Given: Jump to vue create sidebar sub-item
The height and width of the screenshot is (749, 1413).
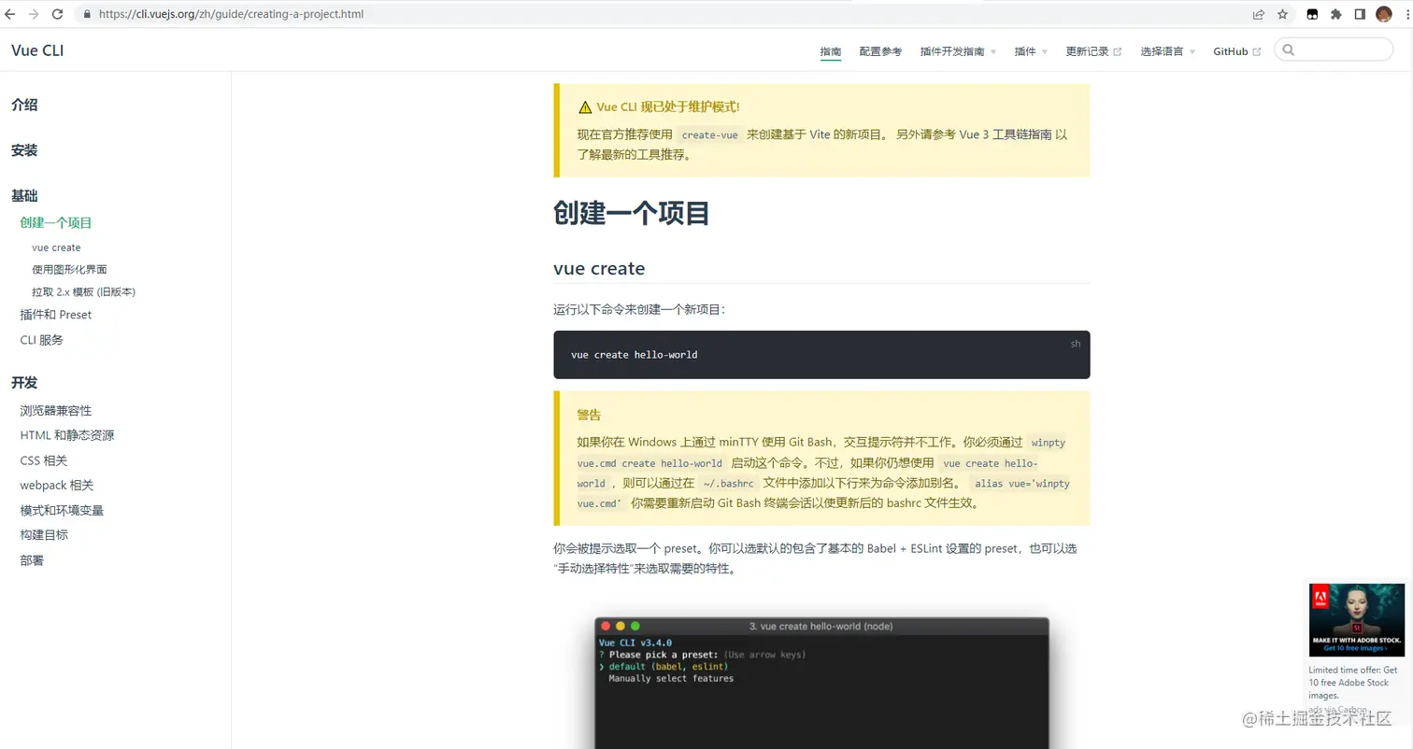Looking at the screenshot, I should coord(56,247).
